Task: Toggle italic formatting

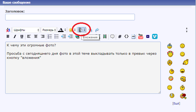Action: pyautogui.click(x=15, y=36)
